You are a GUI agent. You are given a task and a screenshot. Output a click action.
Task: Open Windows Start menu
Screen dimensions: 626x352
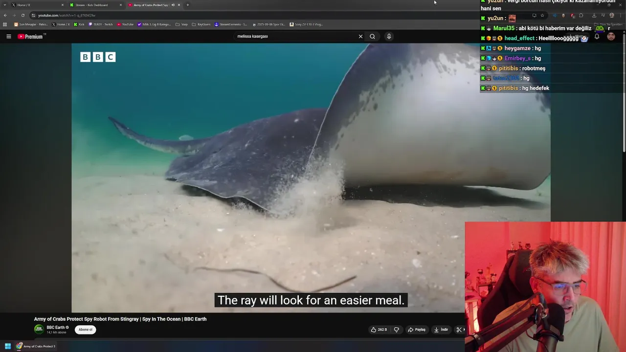click(x=7, y=346)
